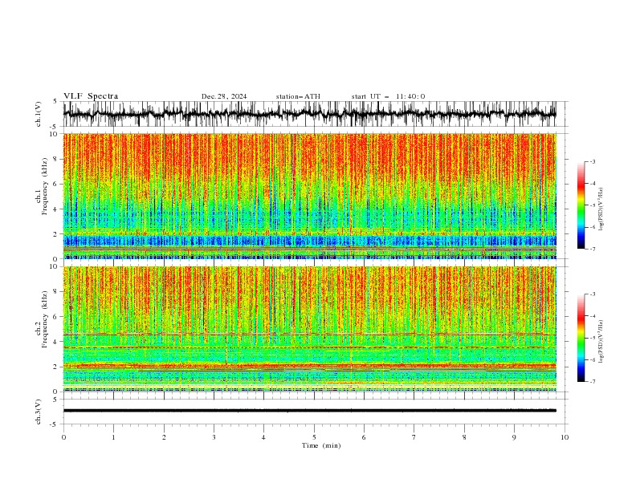Click the '-3' label on ch.1 colorbar
The image size is (636, 491).
(x=593, y=161)
